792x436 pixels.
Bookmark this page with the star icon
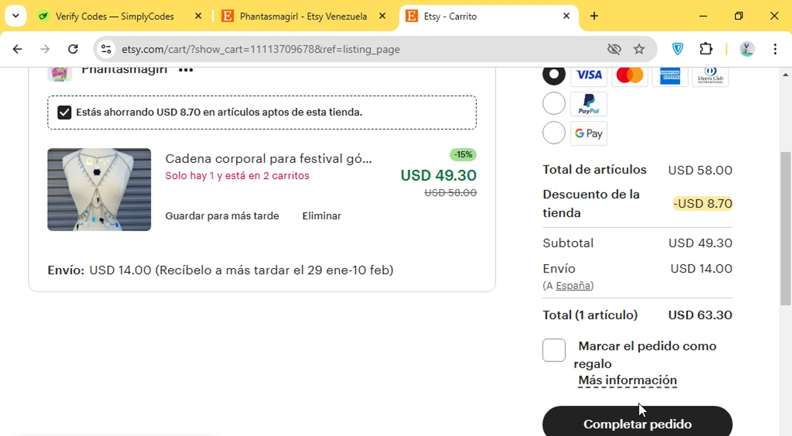pos(639,49)
